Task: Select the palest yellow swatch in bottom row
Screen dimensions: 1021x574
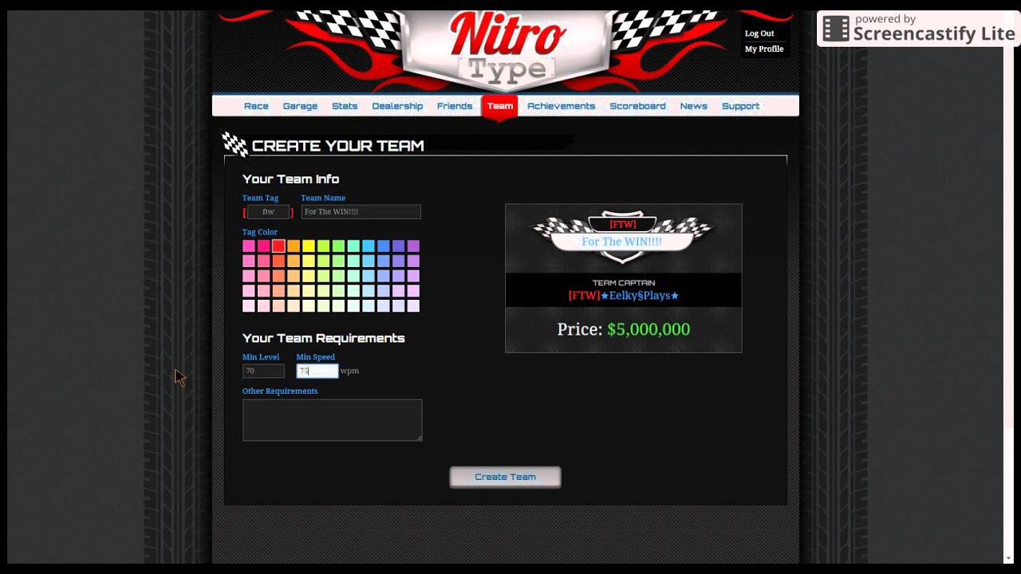Action: coord(308,306)
